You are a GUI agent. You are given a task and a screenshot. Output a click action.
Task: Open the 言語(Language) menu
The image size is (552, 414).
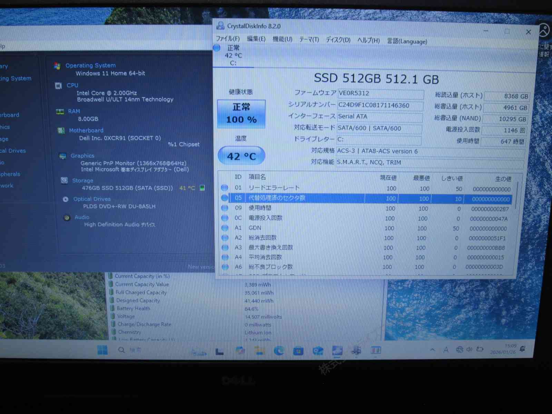(x=407, y=41)
